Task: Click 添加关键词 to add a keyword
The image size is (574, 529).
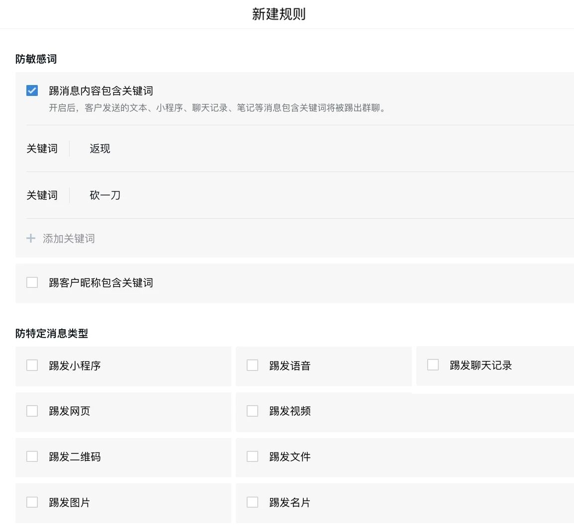Action: click(69, 239)
